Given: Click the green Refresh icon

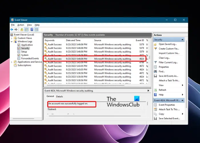Looking at the screenshot, I should click(x=155, y=90).
